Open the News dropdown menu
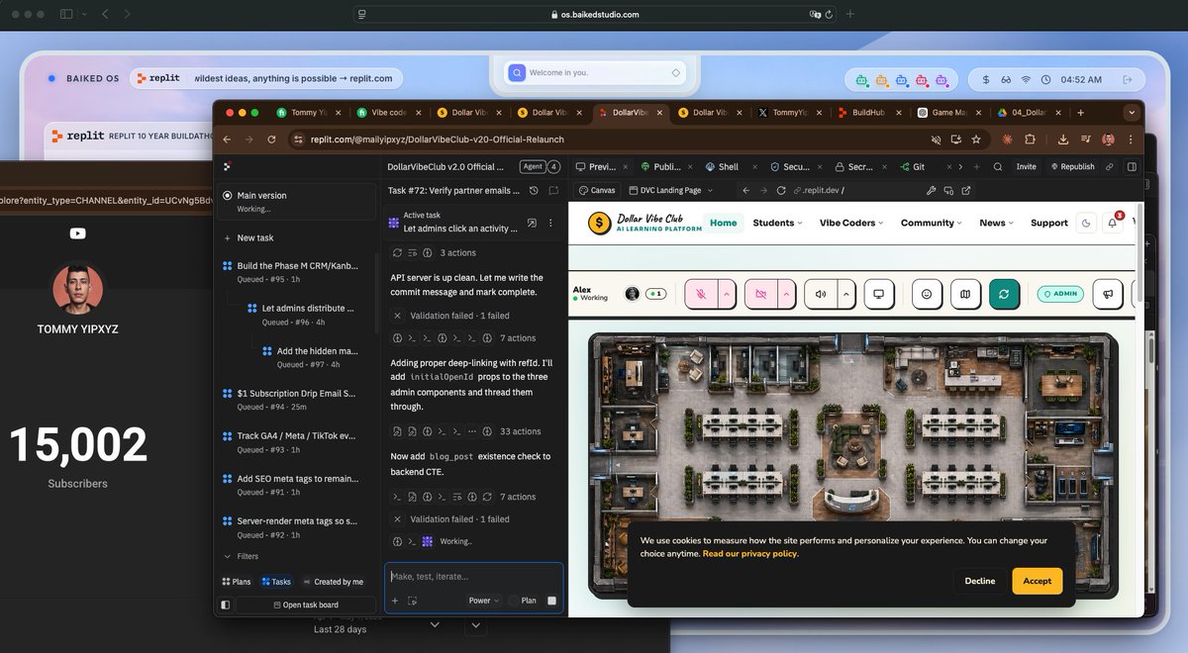This screenshot has width=1188, height=653. (997, 223)
